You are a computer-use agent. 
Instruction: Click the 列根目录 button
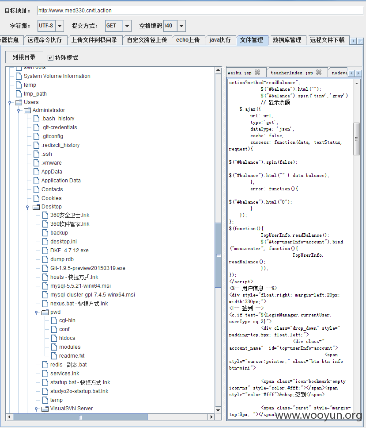24,57
